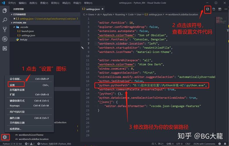Select 检查更新 menu entry

(29, 129)
